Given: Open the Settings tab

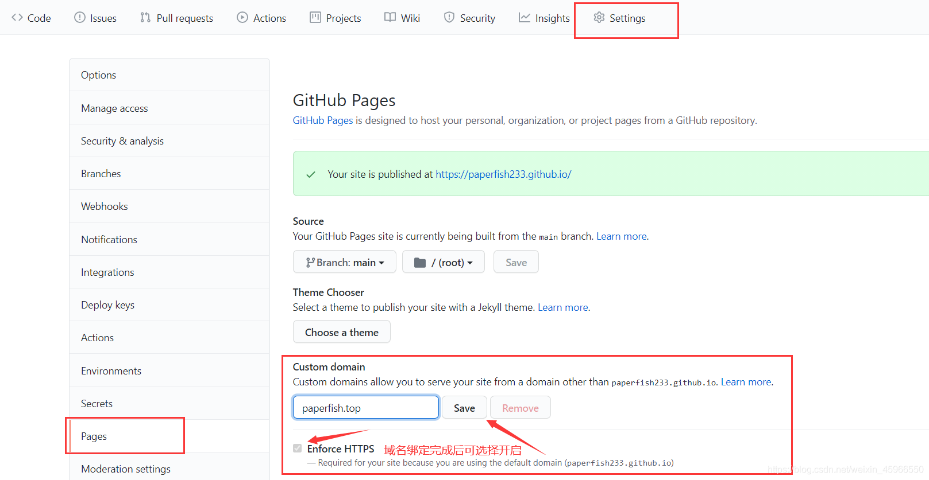Looking at the screenshot, I should pos(619,18).
